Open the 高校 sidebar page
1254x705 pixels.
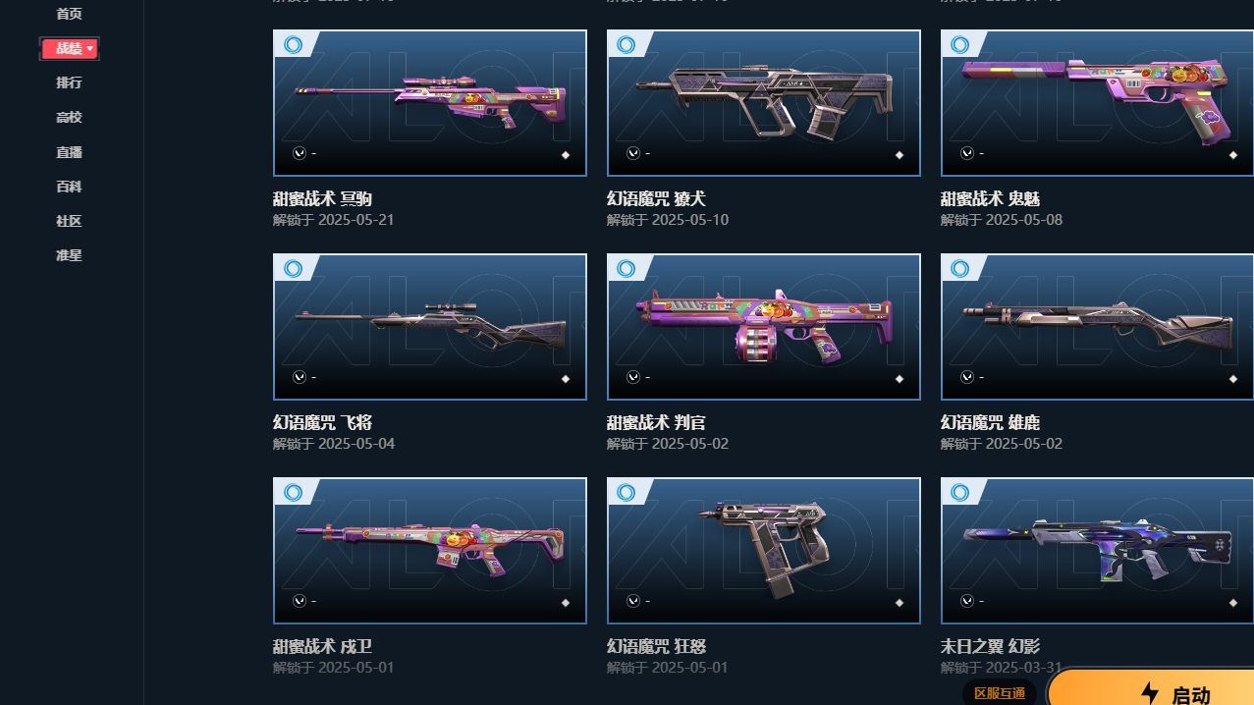[x=69, y=117]
